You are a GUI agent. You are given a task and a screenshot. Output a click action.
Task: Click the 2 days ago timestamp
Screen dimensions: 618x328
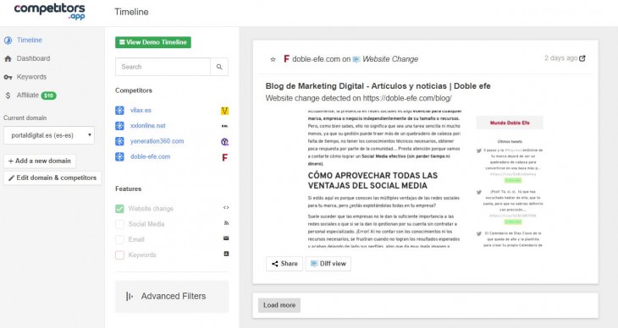click(560, 58)
